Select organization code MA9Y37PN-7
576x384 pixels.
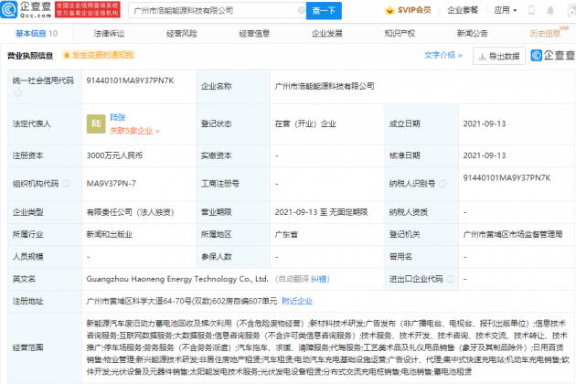[x=111, y=184]
